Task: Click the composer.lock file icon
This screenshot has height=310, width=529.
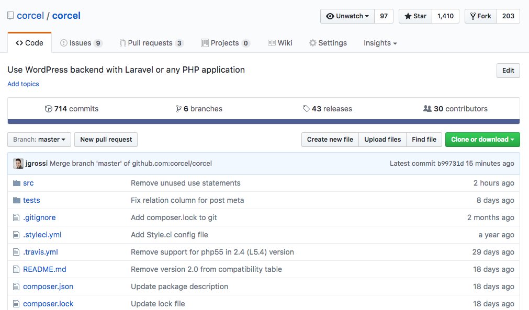Action: (16, 304)
